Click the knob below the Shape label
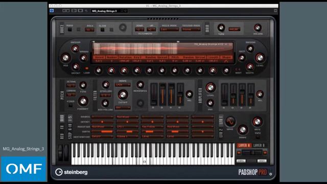 coord(226,71)
